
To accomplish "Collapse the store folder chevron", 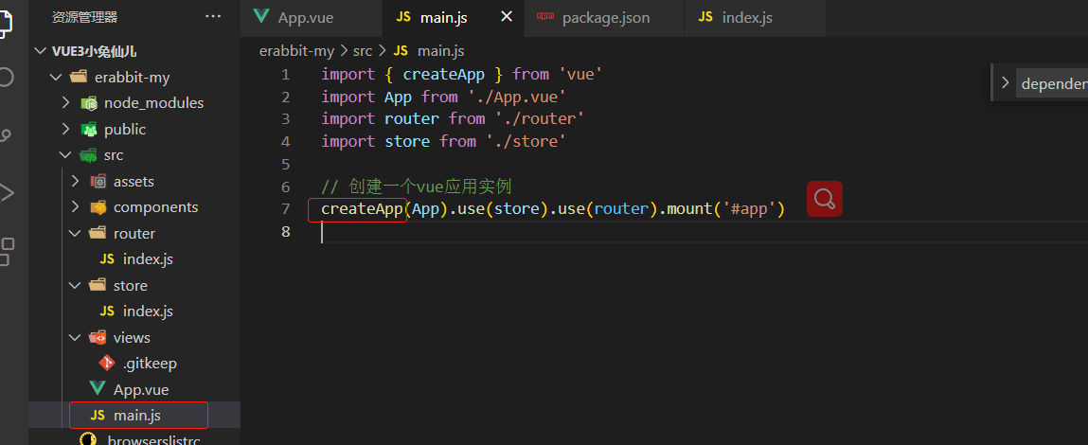I will coord(76,285).
